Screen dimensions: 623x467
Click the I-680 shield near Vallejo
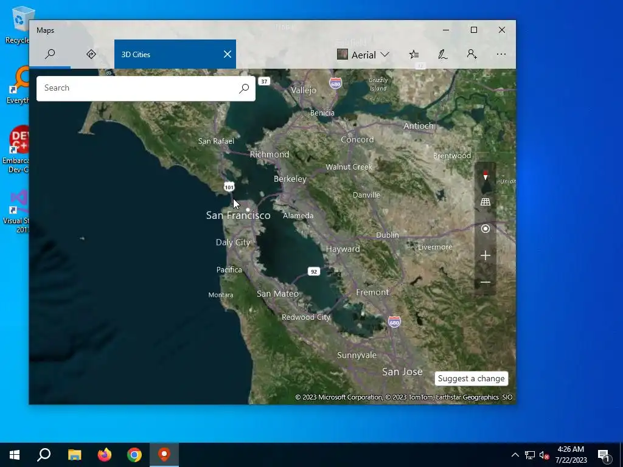(335, 83)
